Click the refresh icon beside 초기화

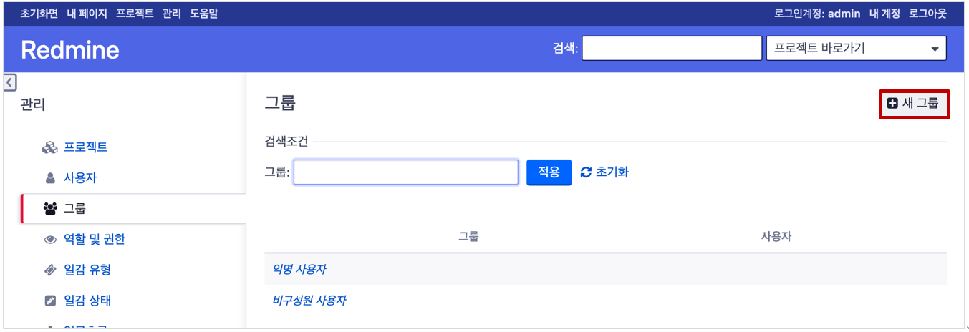587,172
